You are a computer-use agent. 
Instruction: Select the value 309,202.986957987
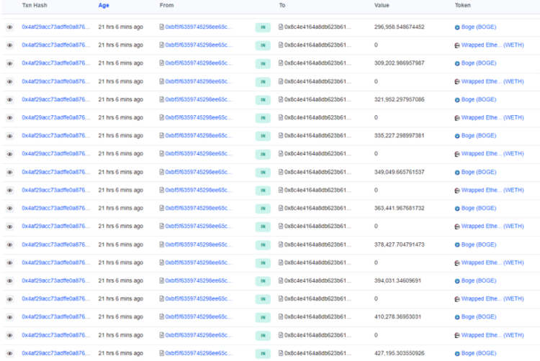point(399,63)
